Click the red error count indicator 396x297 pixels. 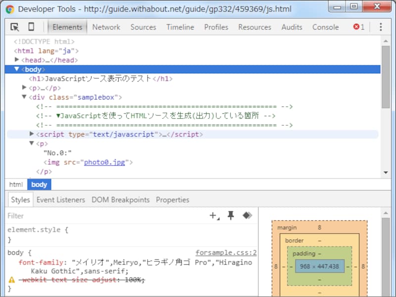tap(359, 27)
